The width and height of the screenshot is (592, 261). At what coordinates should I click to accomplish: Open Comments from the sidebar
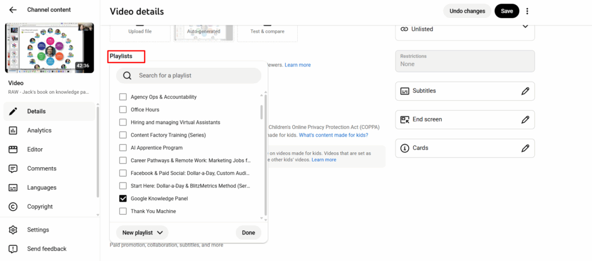pyautogui.click(x=42, y=168)
